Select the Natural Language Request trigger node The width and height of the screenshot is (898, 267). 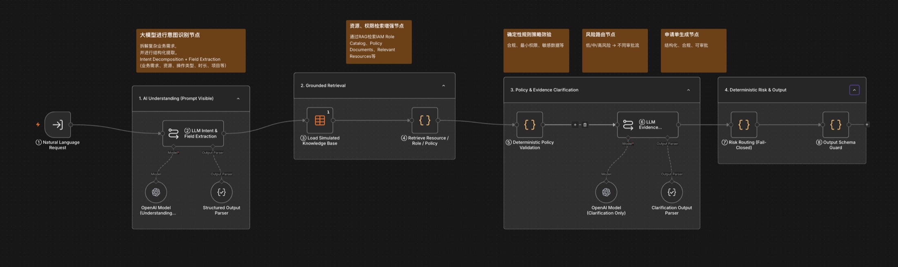point(58,125)
